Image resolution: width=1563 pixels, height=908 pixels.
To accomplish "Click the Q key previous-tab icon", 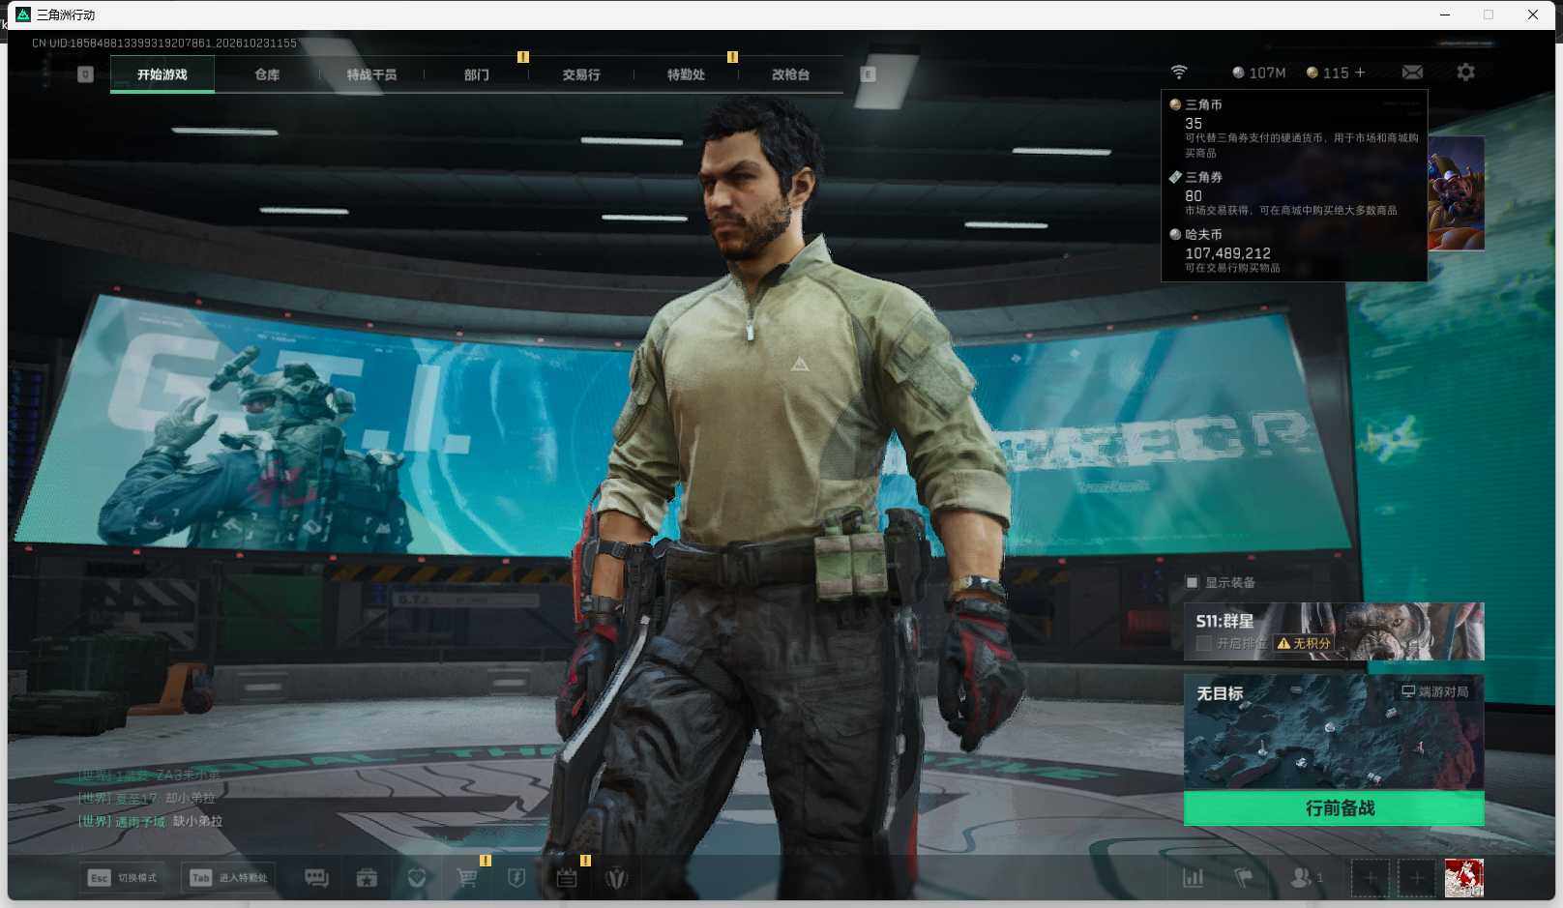I will (x=85, y=74).
